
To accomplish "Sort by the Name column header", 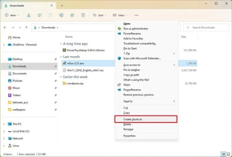I will pos(69,37).
